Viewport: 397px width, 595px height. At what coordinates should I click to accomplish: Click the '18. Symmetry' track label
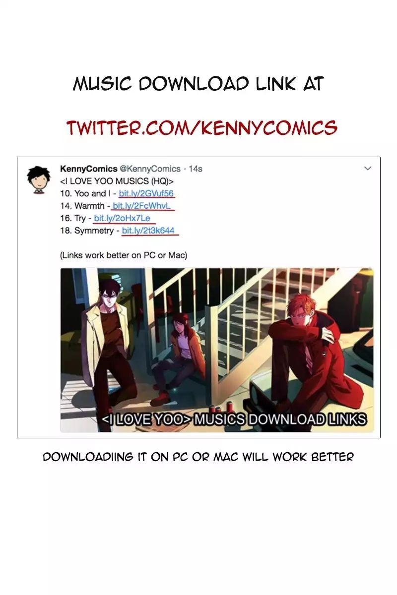86,231
